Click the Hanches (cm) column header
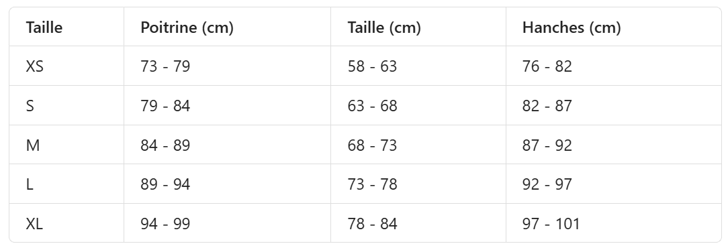Screen dimensions: 728x248 click(x=572, y=27)
